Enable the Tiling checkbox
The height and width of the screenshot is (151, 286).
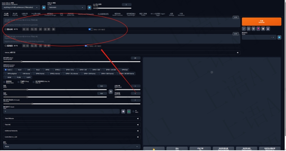tap(18, 82)
